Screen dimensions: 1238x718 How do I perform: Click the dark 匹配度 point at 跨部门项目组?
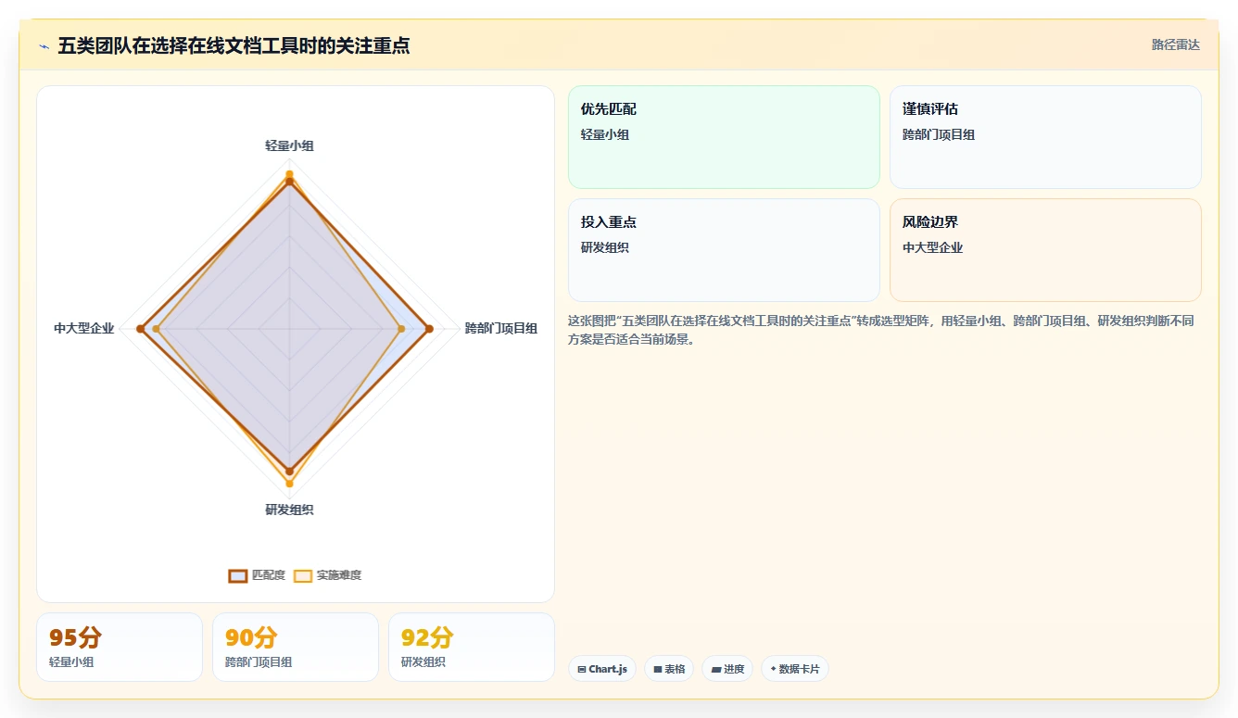[429, 328]
